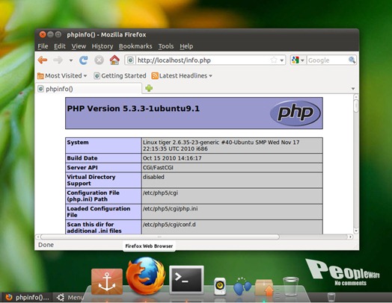Click the URL address field
The image size is (392, 303).
[203, 60]
